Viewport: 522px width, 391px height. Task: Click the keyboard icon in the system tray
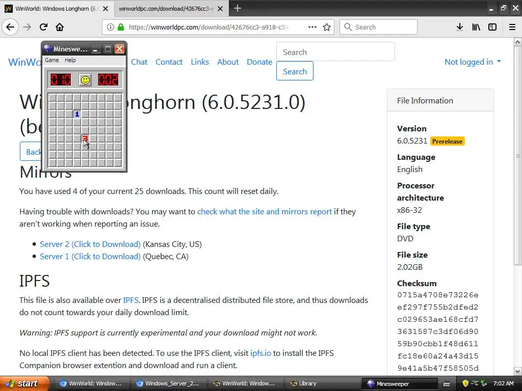[x=447, y=384]
